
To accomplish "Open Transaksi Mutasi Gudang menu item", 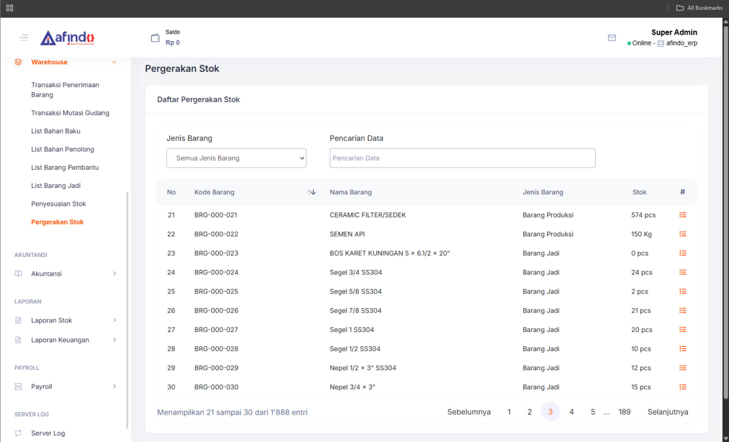I will (x=70, y=113).
